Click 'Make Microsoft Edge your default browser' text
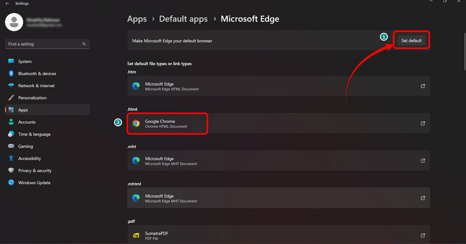 pos(172,41)
